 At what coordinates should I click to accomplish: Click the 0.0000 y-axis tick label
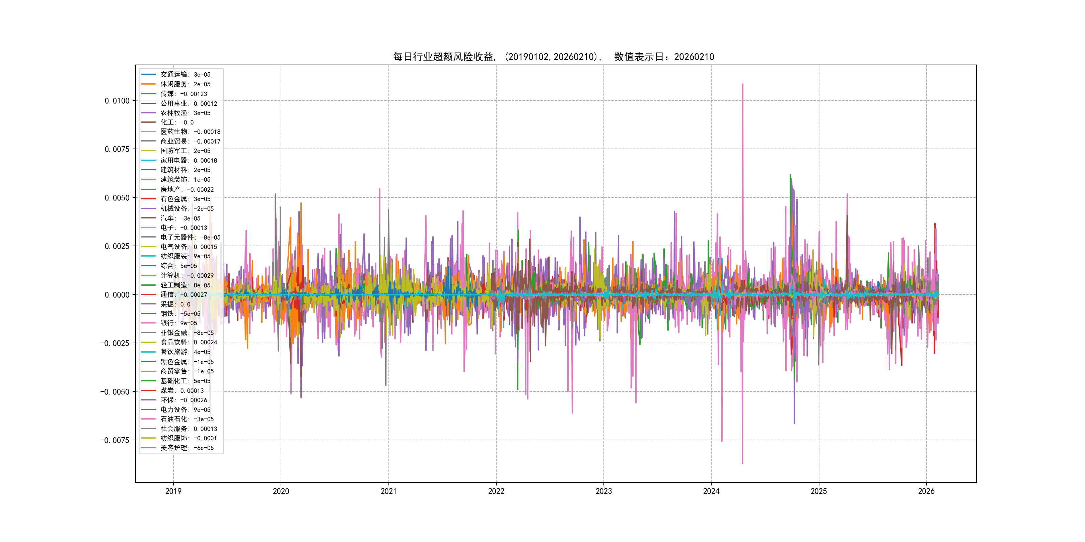click(117, 294)
